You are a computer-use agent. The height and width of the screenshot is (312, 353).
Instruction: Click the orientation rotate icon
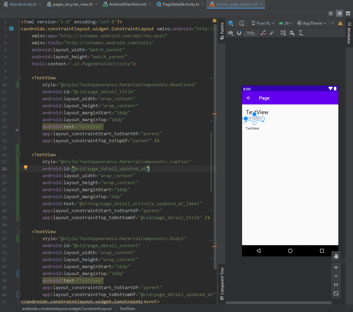(242, 23)
